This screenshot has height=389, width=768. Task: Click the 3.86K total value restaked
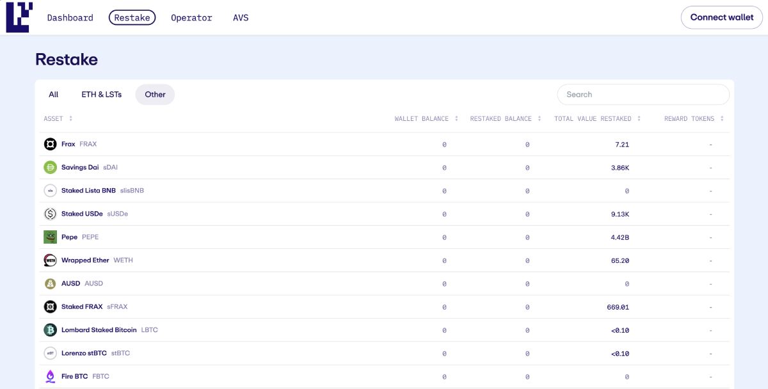click(x=620, y=168)
